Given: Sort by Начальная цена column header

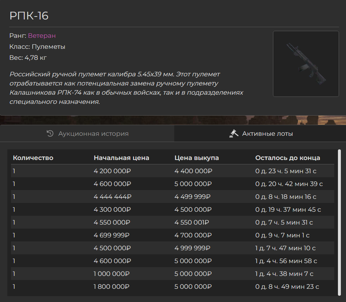Looking at the screenshot, I should (121, 158).
